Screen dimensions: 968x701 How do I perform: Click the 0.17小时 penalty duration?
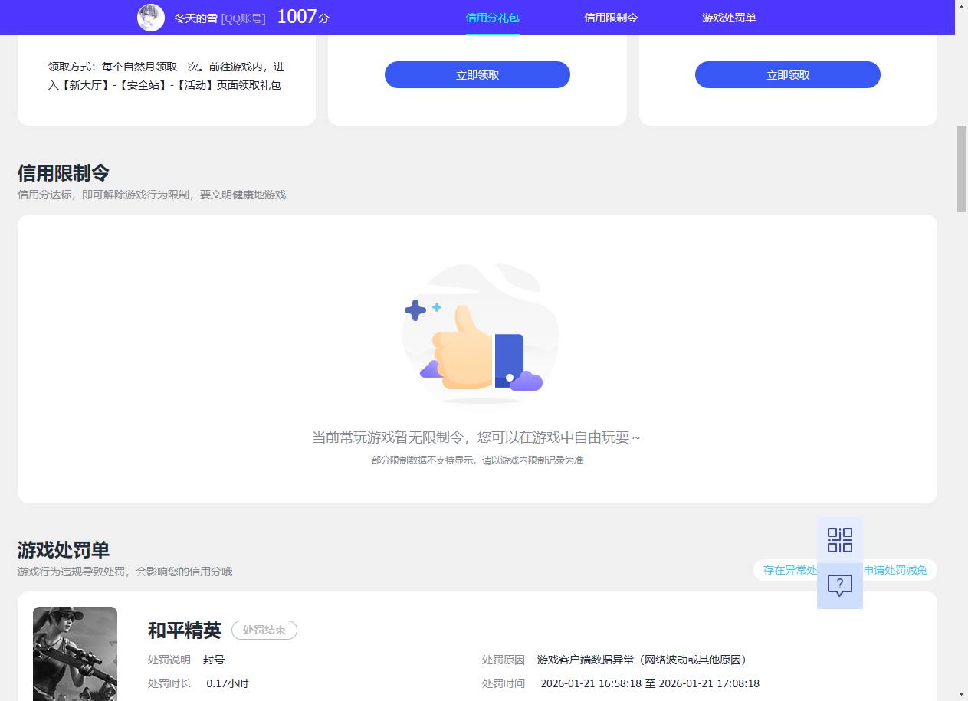(x=228, y=683)
